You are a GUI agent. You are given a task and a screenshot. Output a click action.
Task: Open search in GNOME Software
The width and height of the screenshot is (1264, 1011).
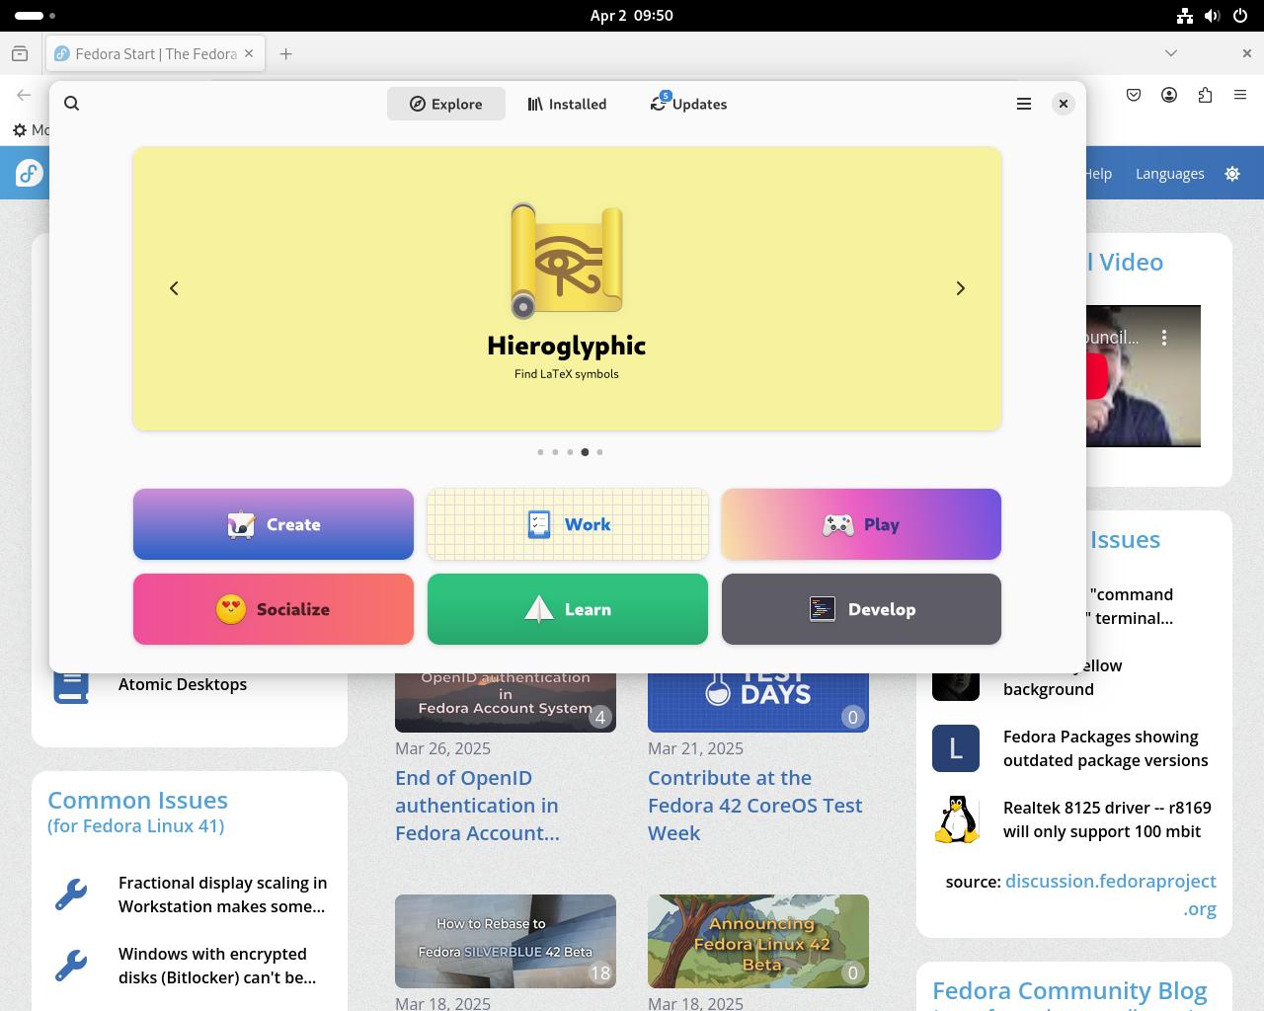(71, 104)
